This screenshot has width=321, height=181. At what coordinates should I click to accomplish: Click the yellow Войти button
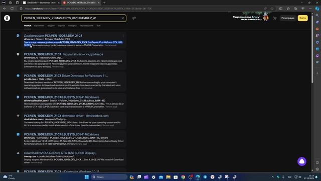pos(302,18)
